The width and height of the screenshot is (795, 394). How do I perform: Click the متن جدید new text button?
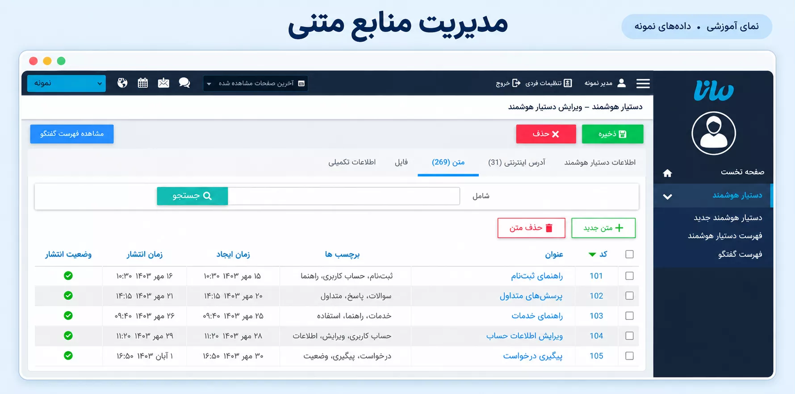(603, 228)
